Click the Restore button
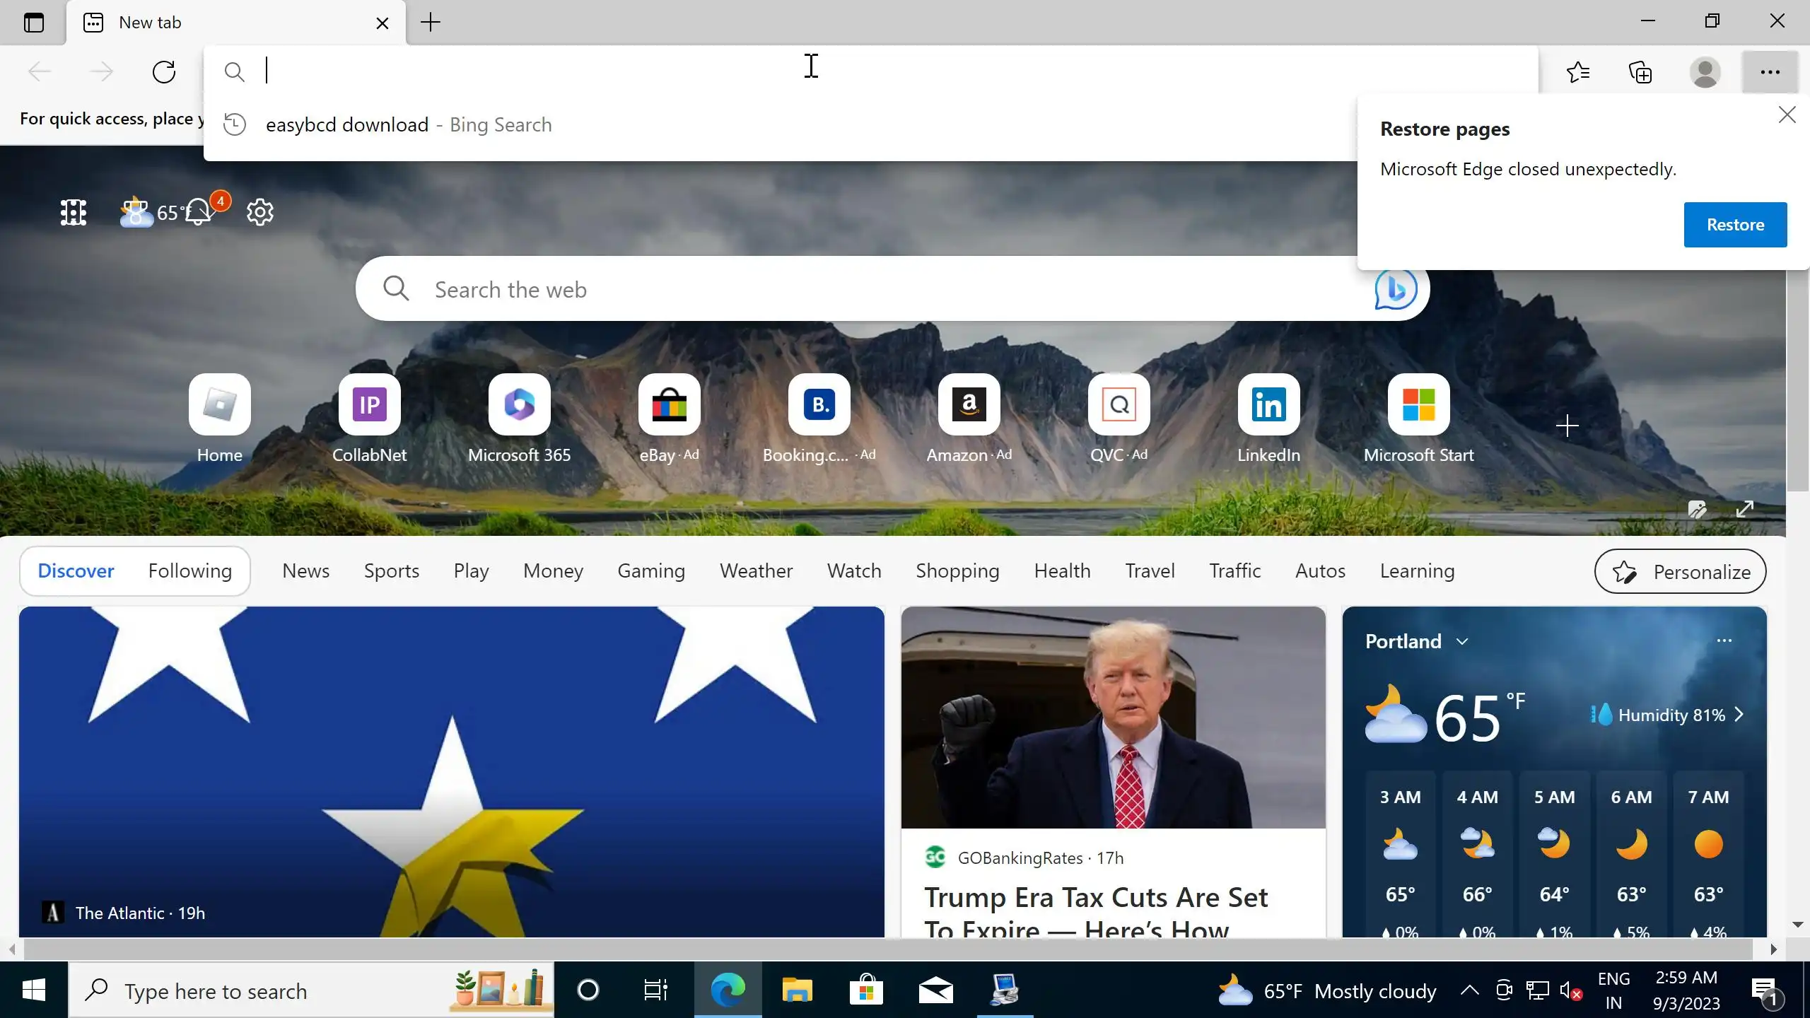The height and width of the screenshot is (1018, 1810). [1735, 225]
